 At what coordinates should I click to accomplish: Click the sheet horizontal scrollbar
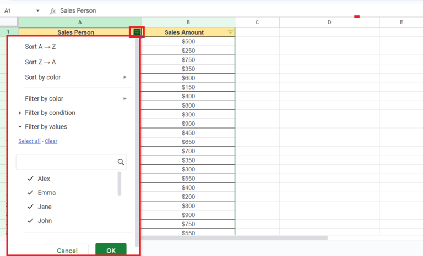[x=234, y=238]
